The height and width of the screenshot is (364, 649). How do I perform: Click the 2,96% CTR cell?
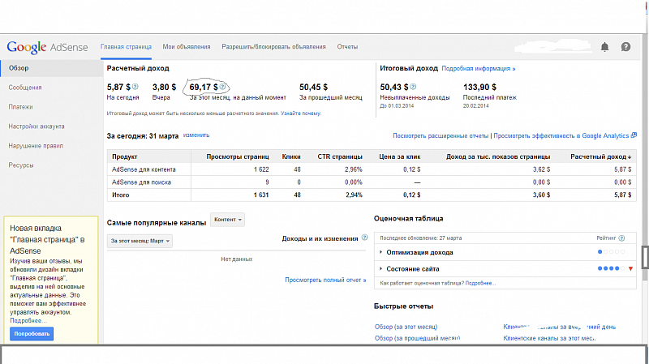[354, 169]
